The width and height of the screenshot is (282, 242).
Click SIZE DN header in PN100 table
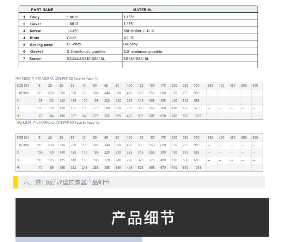click(x=23, y=86)
